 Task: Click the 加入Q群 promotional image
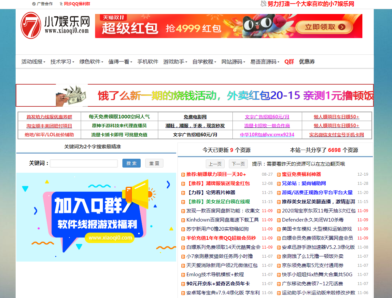click(x=96, y=217)
